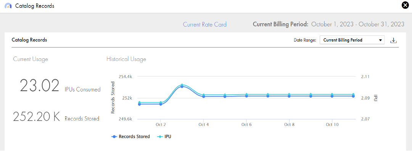Image resolution: width=412 pixels, height=151 pixels.
Task: Click the Current Usage heading
Action: coord(31,59)
